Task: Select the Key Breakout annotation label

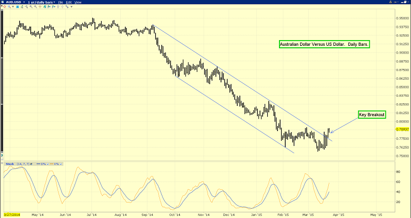Action: 371,115
